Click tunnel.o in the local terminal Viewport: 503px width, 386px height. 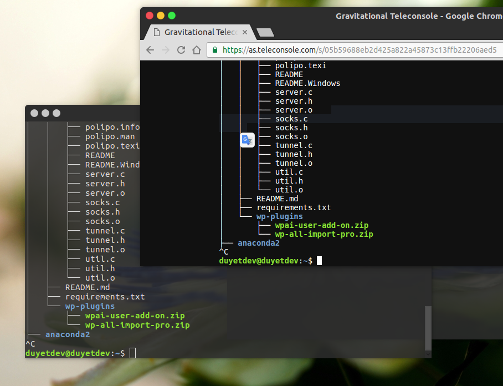coord(105,250)
